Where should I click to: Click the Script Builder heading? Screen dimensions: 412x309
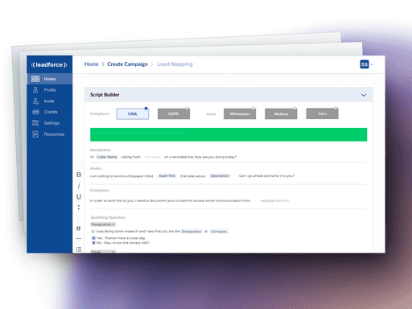pos(105,95)
